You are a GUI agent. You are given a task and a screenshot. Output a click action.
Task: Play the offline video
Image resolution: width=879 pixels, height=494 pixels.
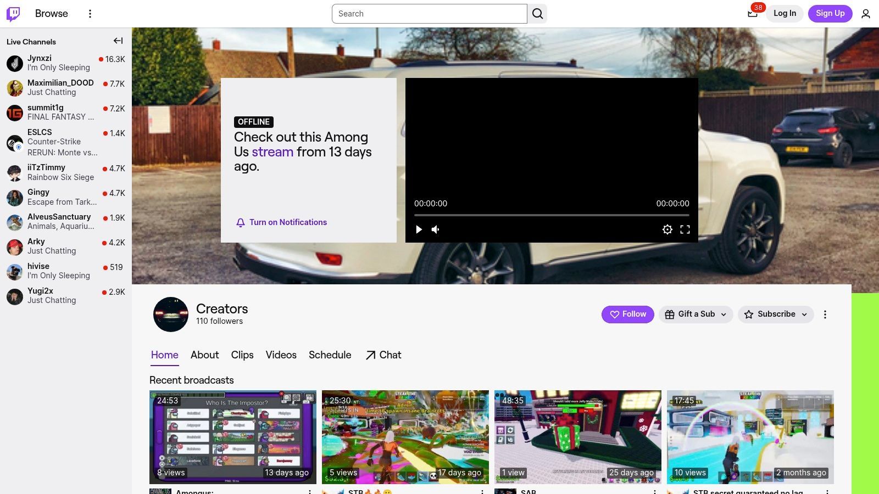tap(419, 229)
